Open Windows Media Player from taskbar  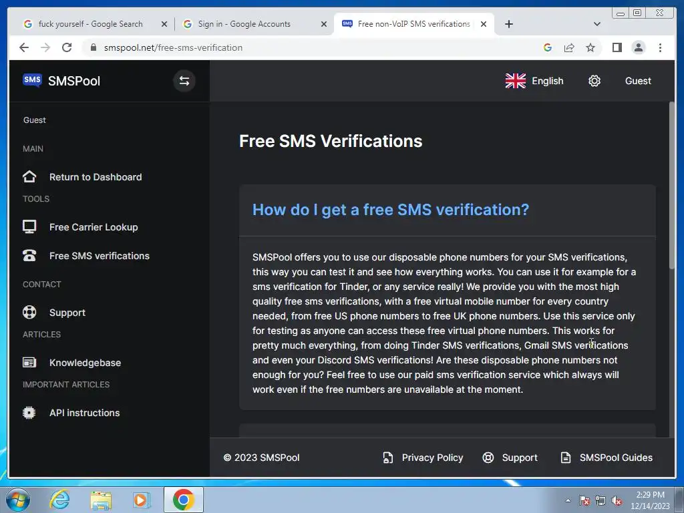point(142,500)
